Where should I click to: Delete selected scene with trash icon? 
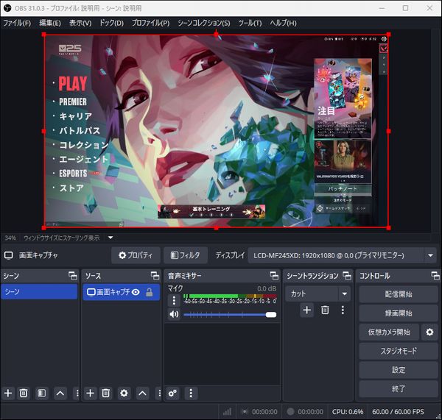tap(24, 393)
